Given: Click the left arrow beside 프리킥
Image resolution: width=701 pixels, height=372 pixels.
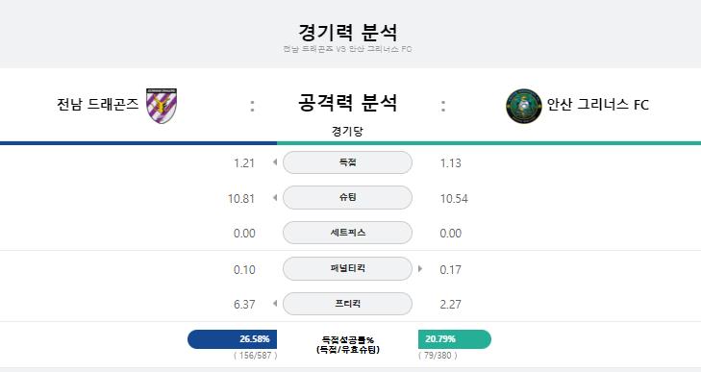Looking at the screenshot, I should pyautogui.click(x=275, y=304).
